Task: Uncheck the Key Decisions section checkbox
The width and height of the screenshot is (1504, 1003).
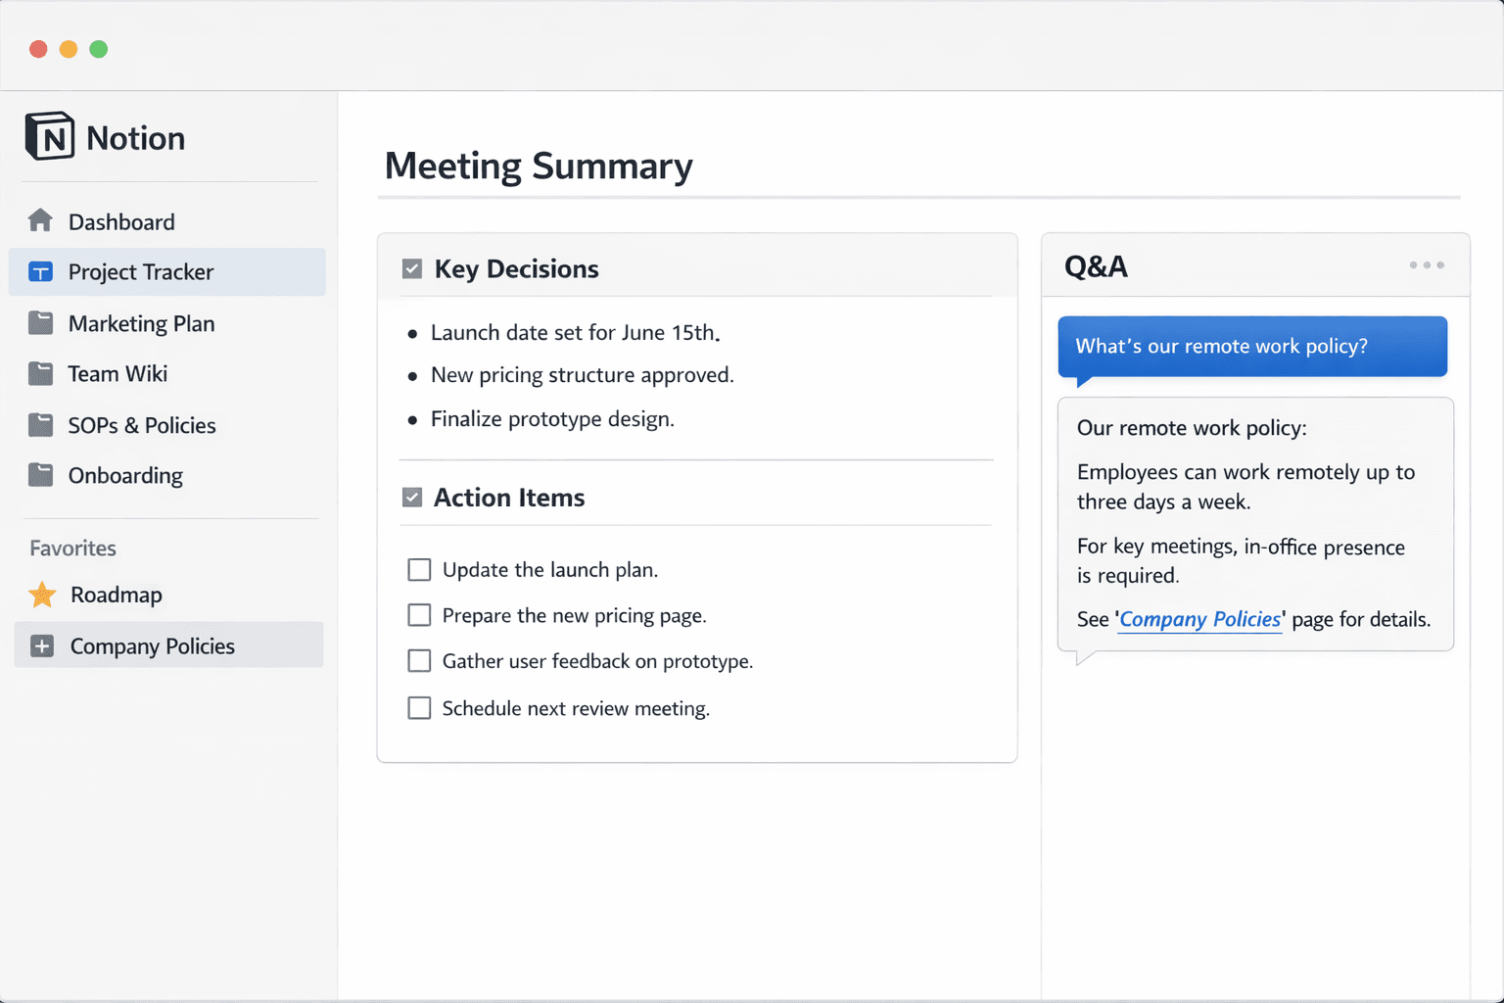Action: tap(411, 267)
